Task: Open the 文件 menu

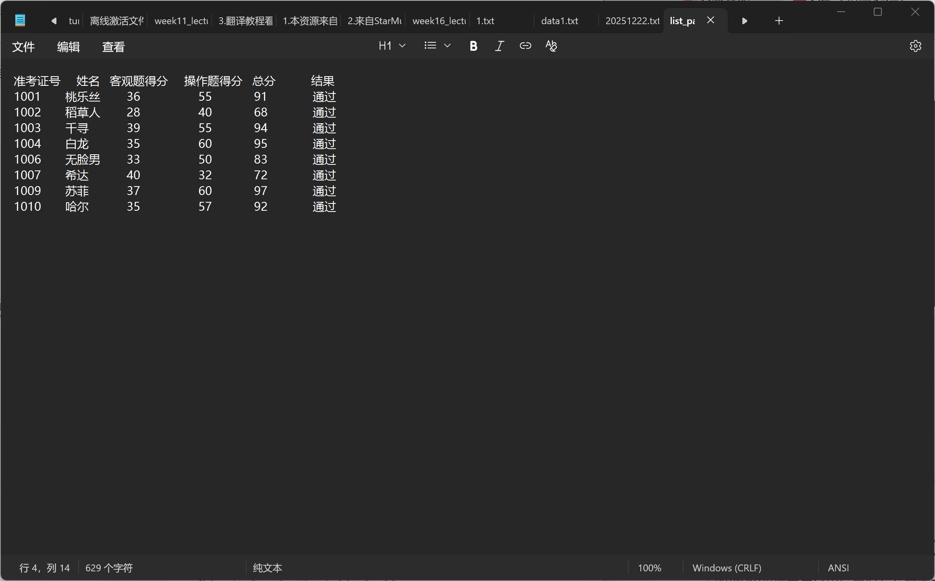Action: 23,47
